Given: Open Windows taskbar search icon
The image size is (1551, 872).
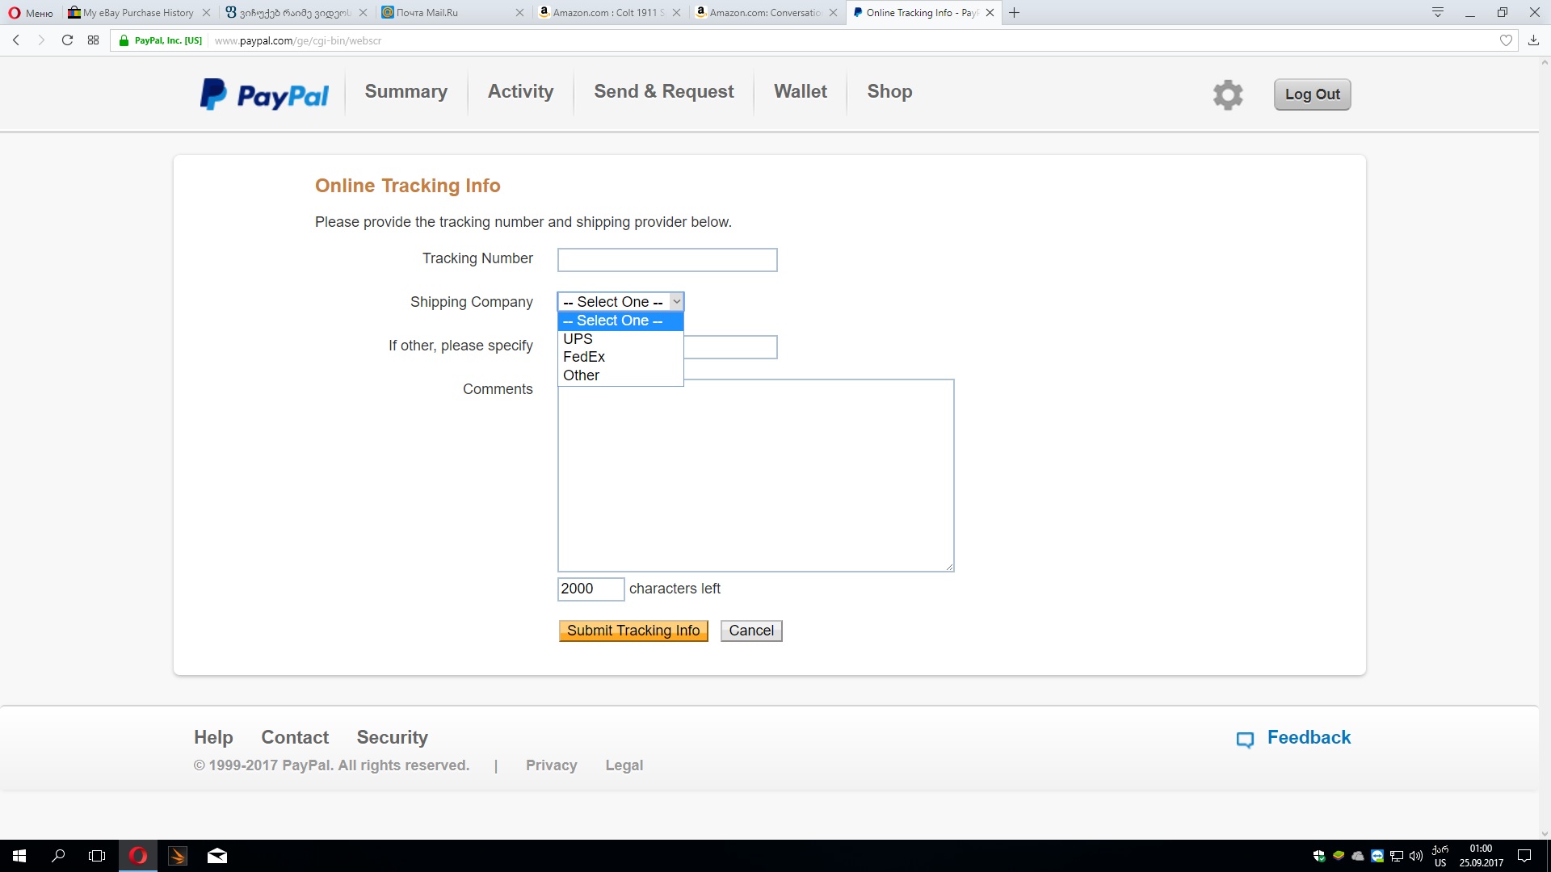Looking at the screenshot, I should pos(58,856).
